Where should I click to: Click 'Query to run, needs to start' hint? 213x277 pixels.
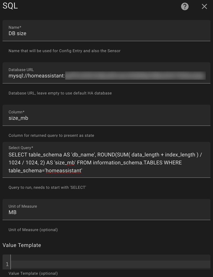tap(47, 188)
